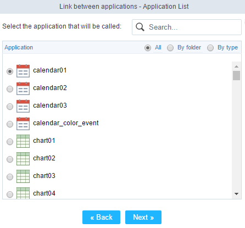Image resolution: width=245 pixels, height=228 pixels.
Task: Click the scrollbar up arrow
Action: click(x=236, y=66)
